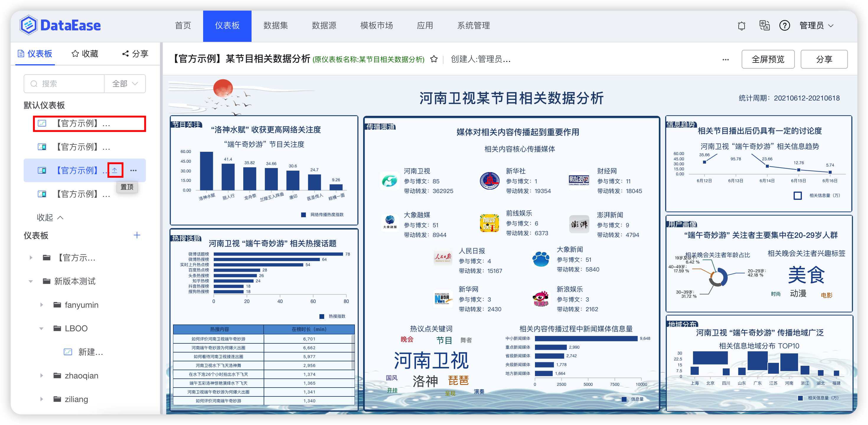Expand the ziliang folder arrow
868x425 pixels.
[x=41, y=399]
